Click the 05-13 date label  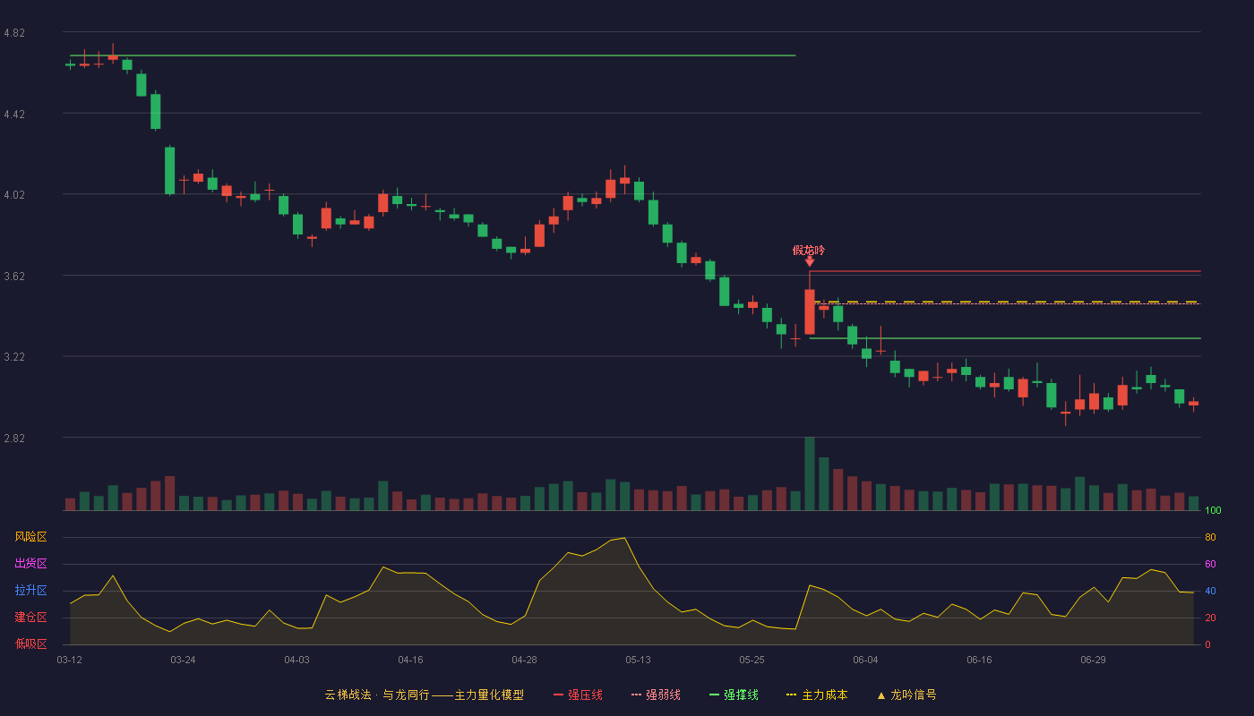pos(638,660)
